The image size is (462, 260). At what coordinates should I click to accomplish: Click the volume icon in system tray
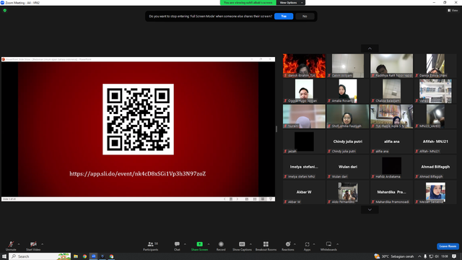click(x=437, y=256)
